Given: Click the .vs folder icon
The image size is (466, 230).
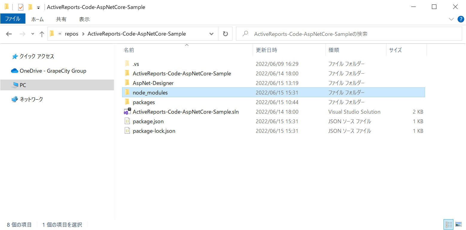Looking at the screenshot, I should (127, 63).
